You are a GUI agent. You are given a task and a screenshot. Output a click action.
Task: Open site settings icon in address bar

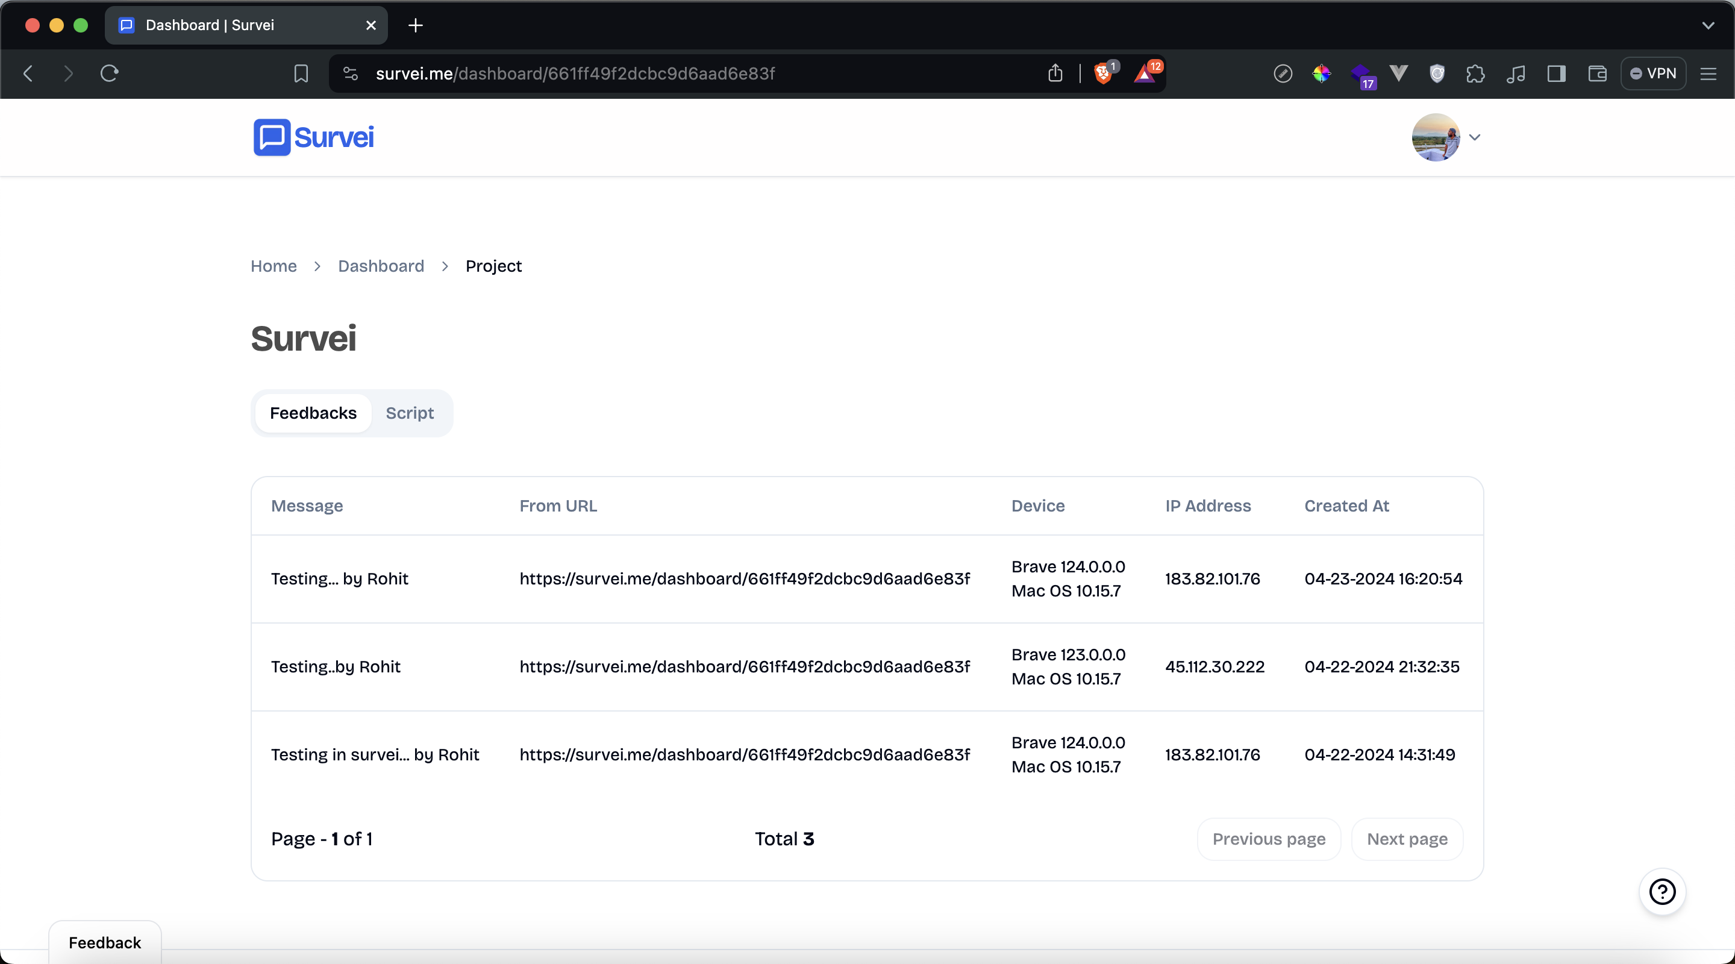click(350, 74)
